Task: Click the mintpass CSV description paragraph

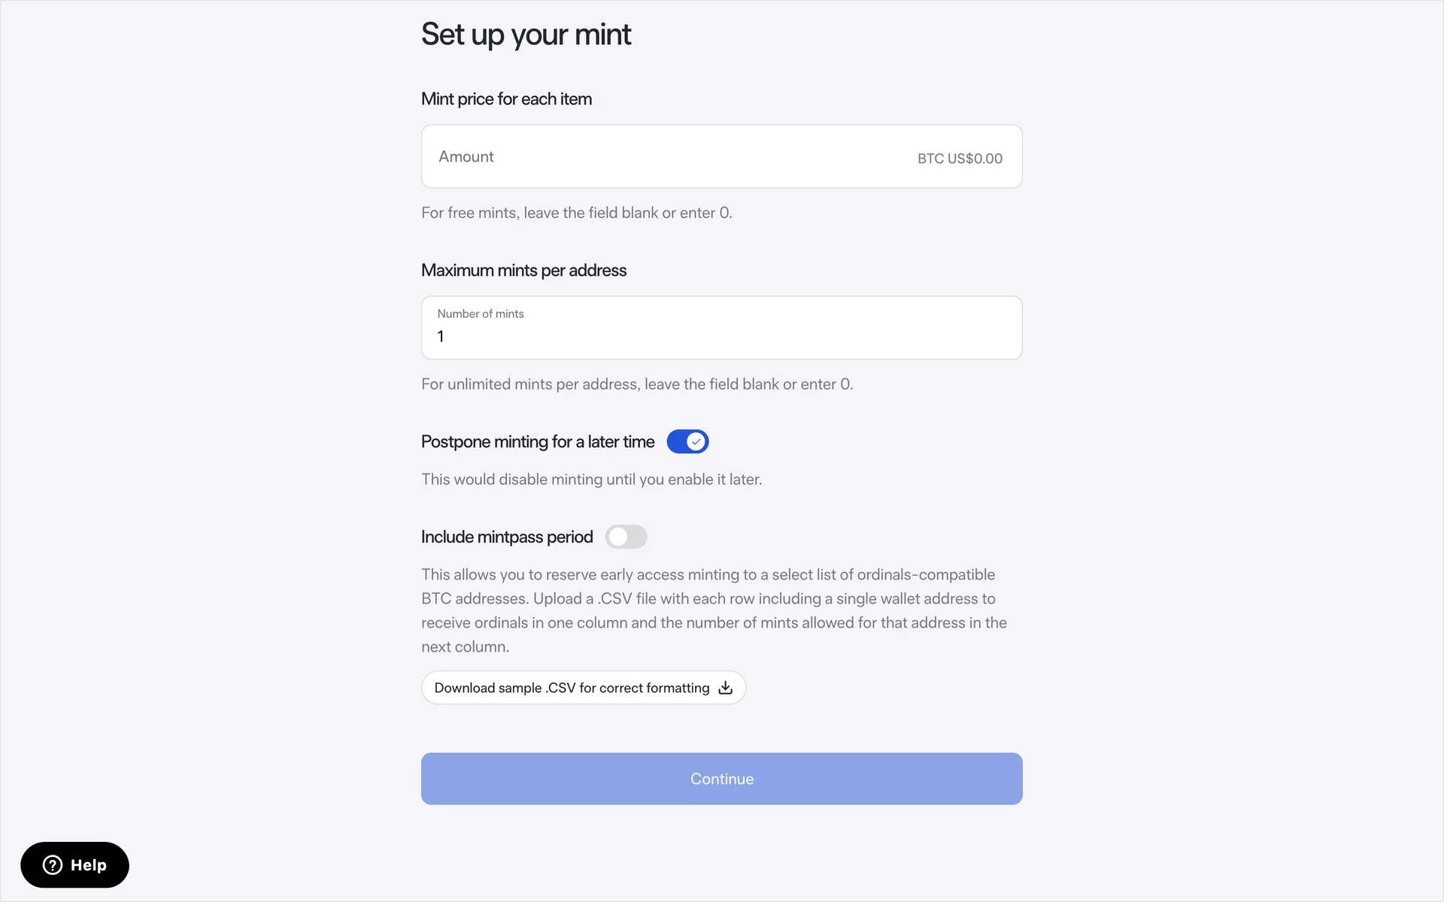Action: [x=713, y=610]
